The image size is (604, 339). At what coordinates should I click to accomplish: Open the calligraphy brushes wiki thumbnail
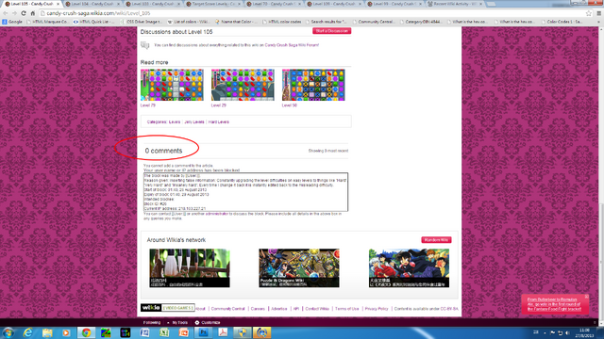190,267
